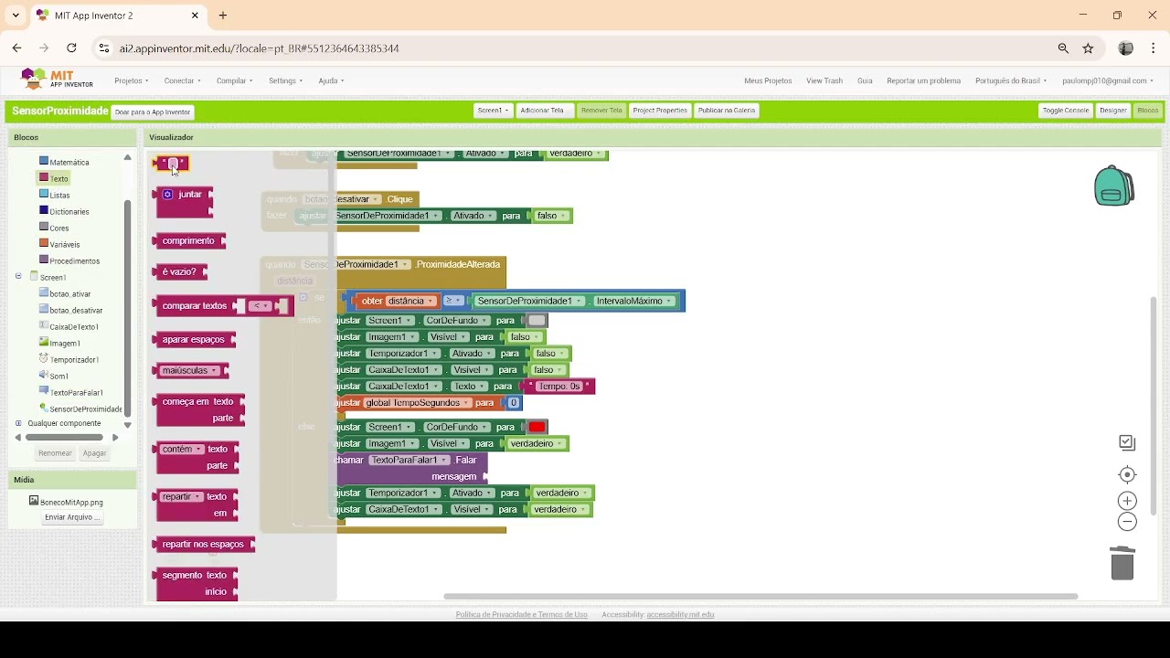
Task: Open Project Properties
Action: 660,111
